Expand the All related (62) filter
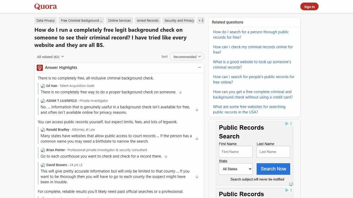The image size is (353, 198). (x=50, y=57)
